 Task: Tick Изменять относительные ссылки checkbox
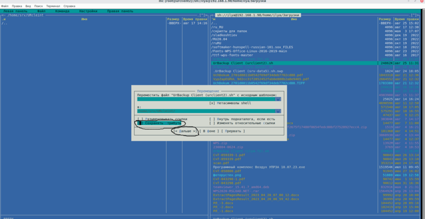tap(242, 123)
